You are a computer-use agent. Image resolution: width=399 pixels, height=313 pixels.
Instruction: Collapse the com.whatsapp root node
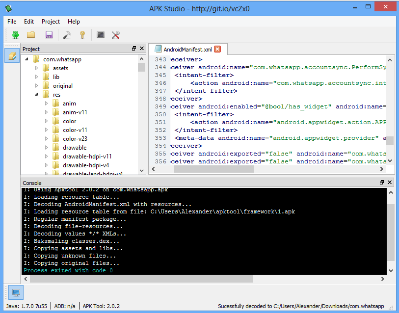[x=27, y=59]
